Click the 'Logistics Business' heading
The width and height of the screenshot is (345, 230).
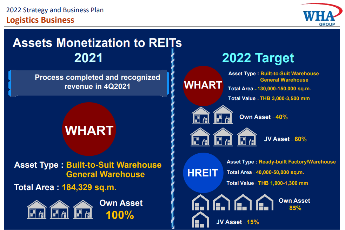click(x=40, y=20)
